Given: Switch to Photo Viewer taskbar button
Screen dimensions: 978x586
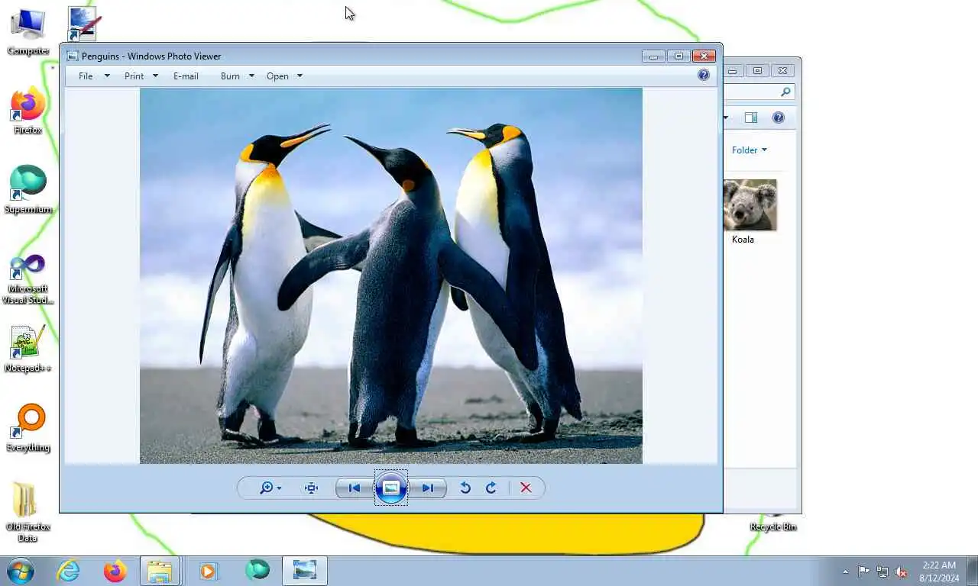Looking at the screenshot, I should [304, 571].
